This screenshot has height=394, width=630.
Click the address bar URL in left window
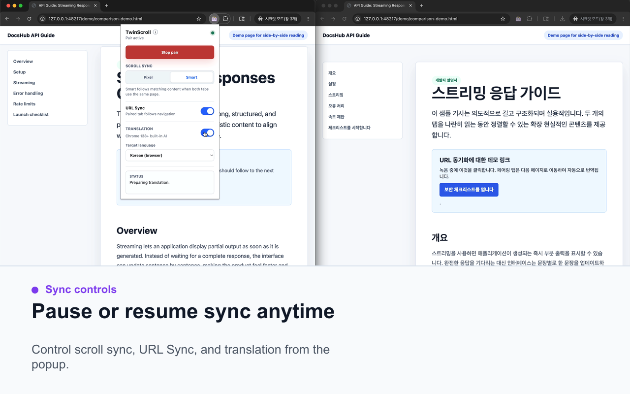95,19
